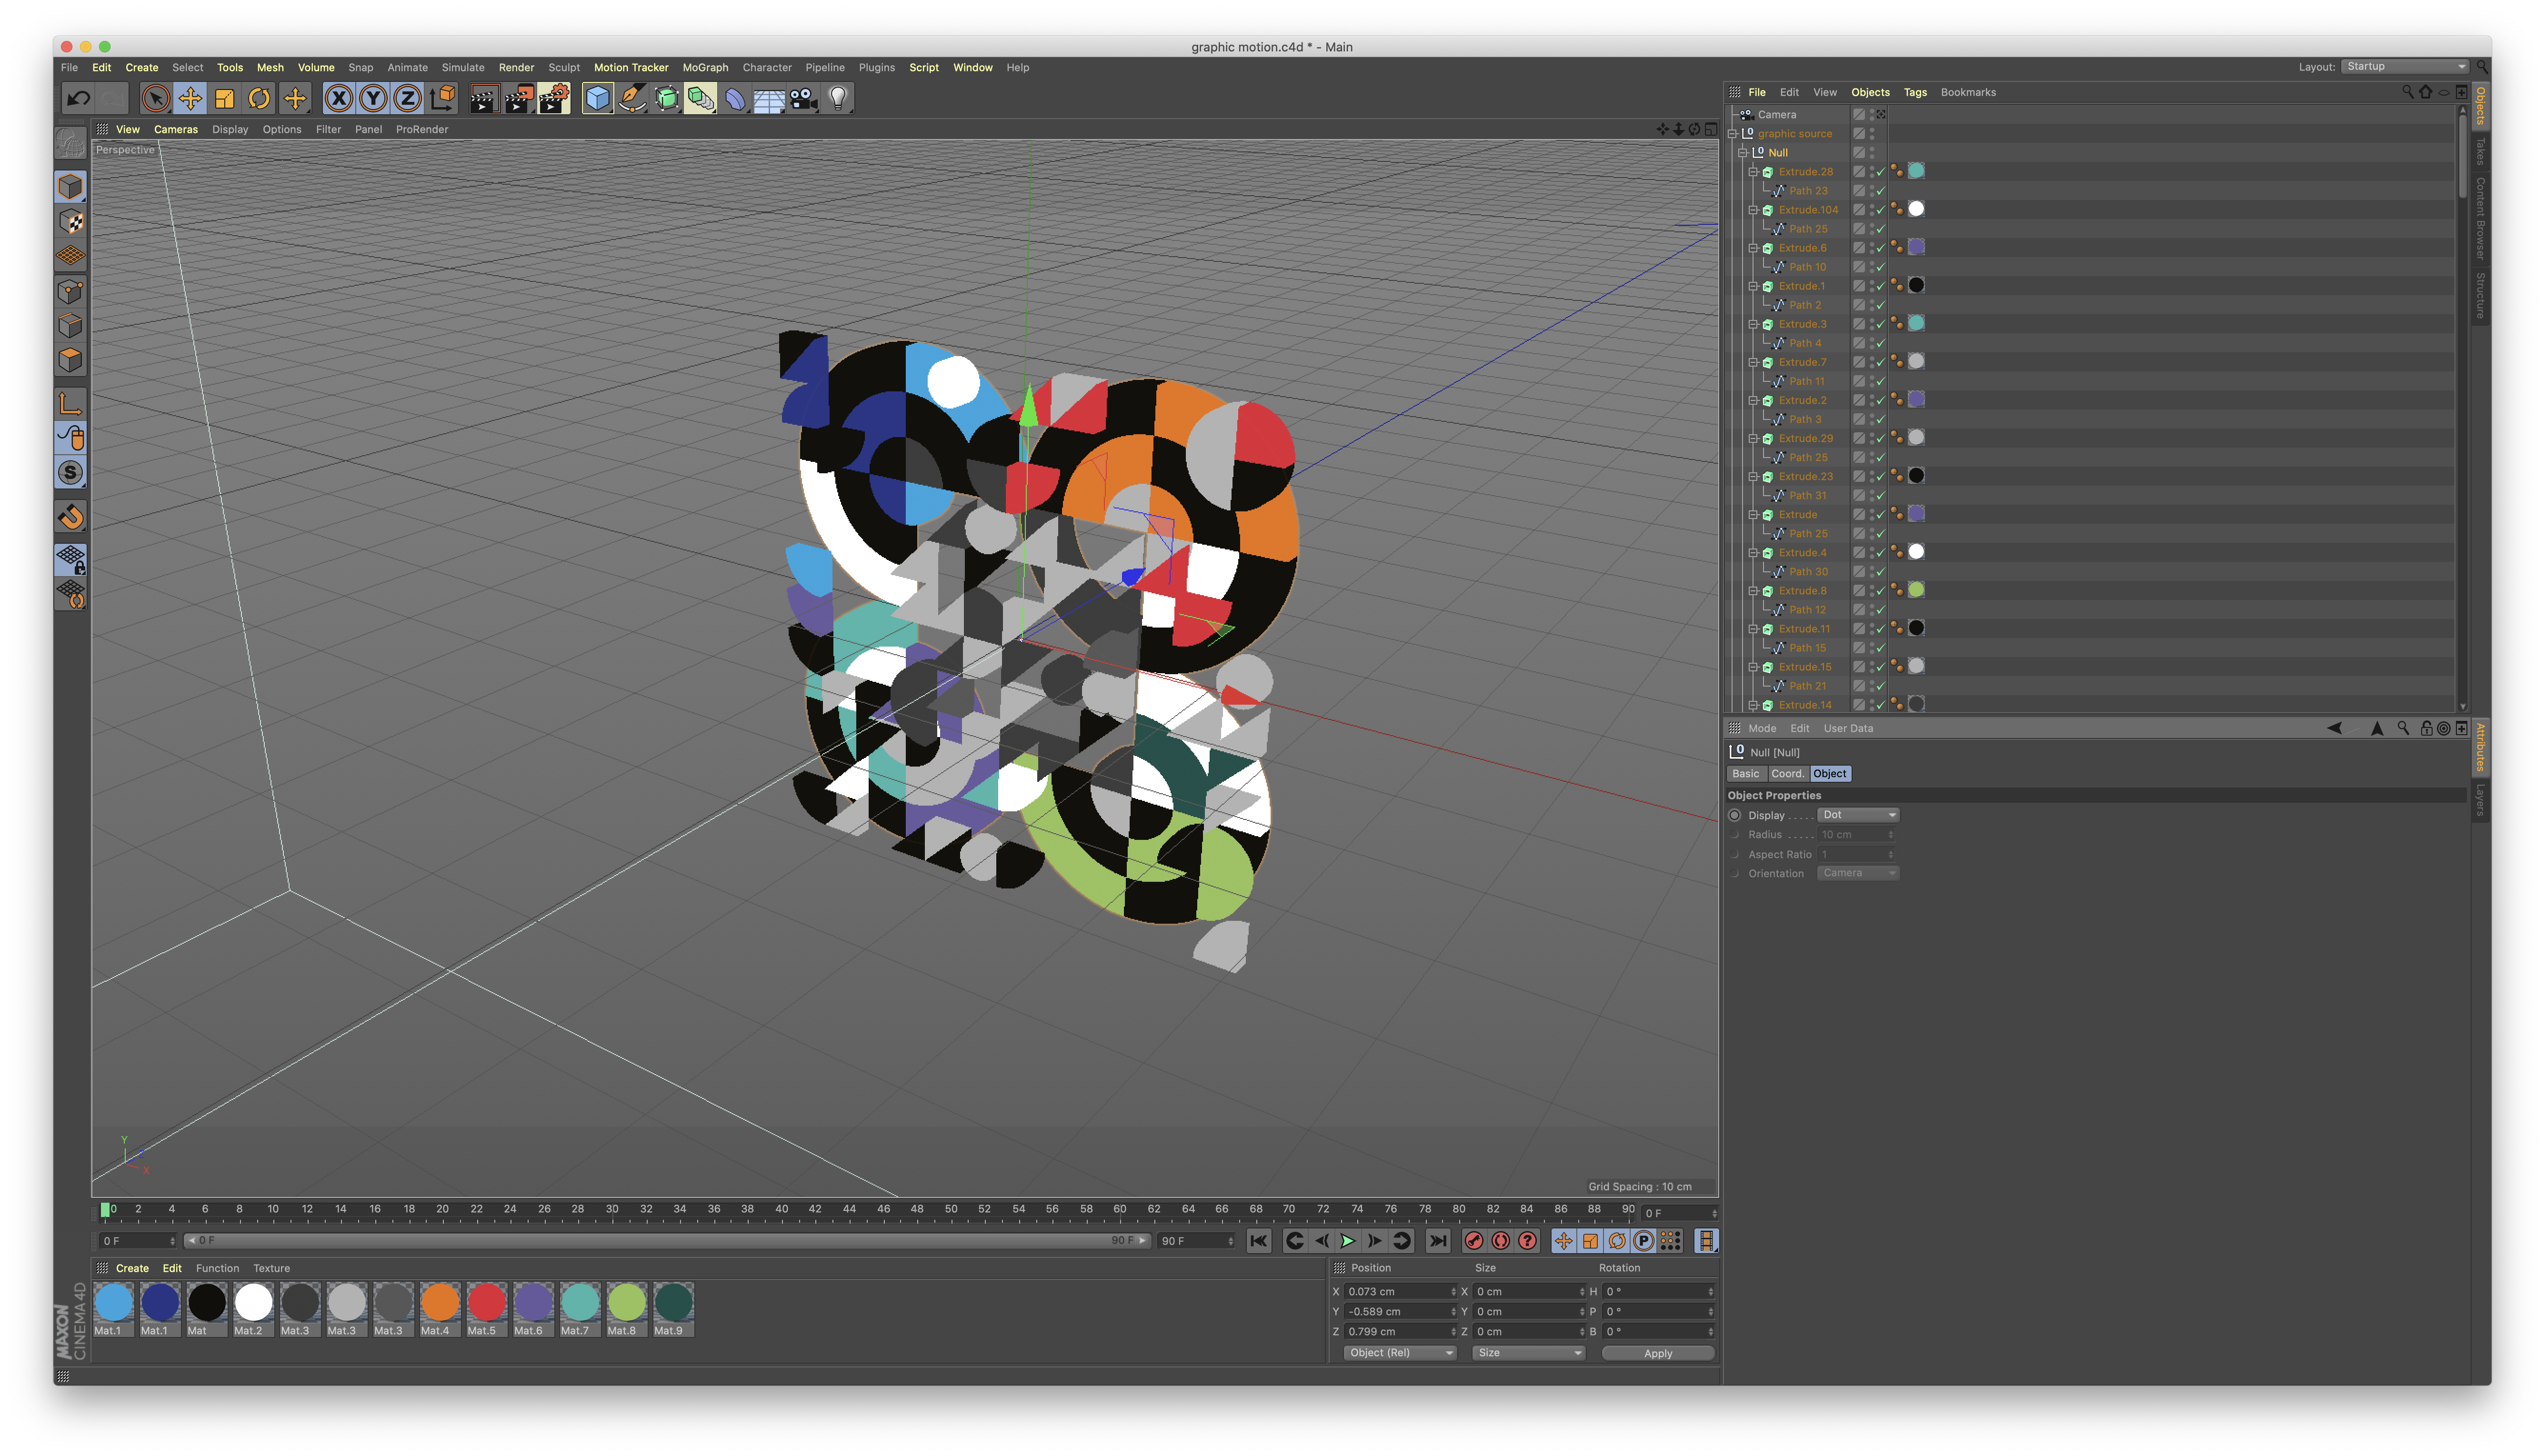Add a Cube primitive object

(597, 98)
